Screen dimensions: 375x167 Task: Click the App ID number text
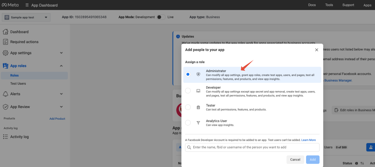[91, 17]
